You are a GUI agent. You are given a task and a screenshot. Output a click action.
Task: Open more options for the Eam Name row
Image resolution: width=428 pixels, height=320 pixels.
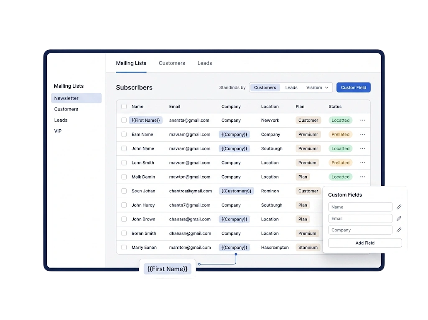[362, 134]
